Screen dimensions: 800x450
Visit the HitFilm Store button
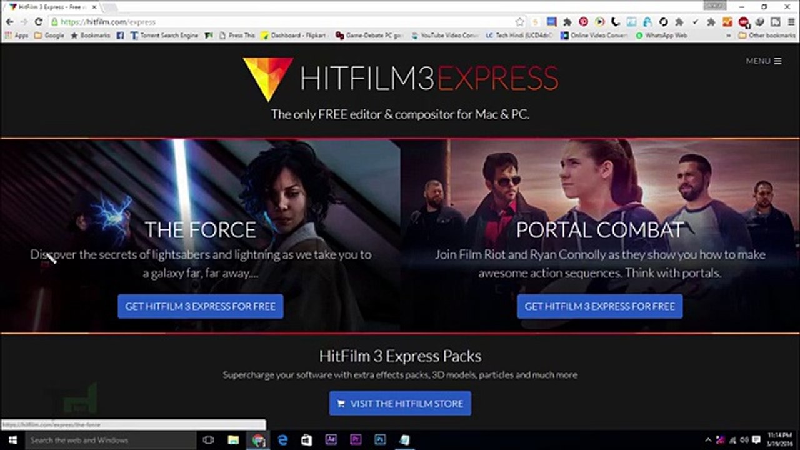click(400, 403)
